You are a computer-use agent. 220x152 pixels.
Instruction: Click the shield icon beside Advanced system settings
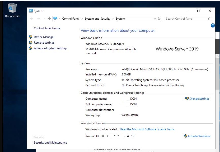click(30, 48)
